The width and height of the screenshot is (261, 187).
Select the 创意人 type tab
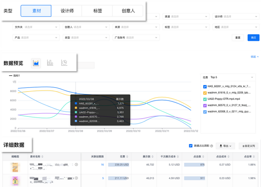tap(128, 11)
